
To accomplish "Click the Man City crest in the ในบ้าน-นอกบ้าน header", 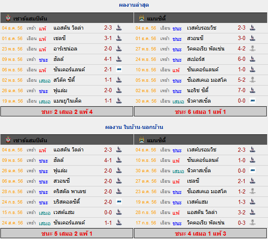I will [142, 140].
